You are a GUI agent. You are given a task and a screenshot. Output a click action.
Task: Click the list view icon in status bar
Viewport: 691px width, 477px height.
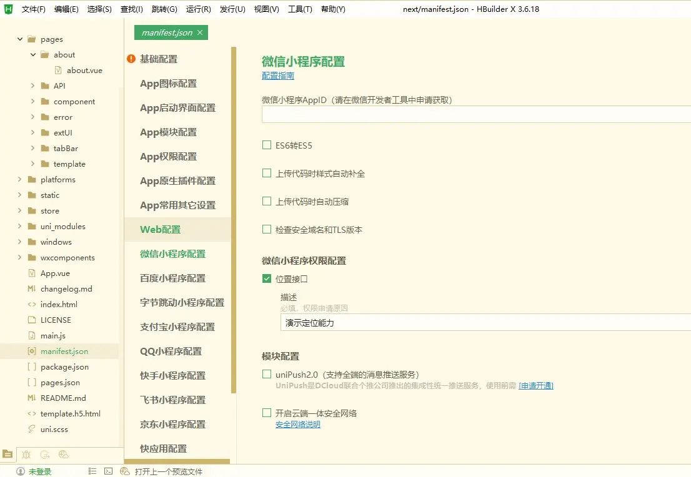click(92, 471)
